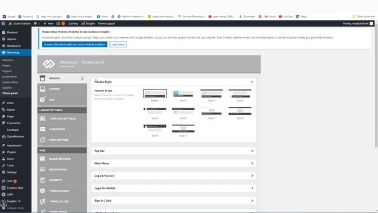
Task: Open the Categories list icon
Action: coord(43,129)
